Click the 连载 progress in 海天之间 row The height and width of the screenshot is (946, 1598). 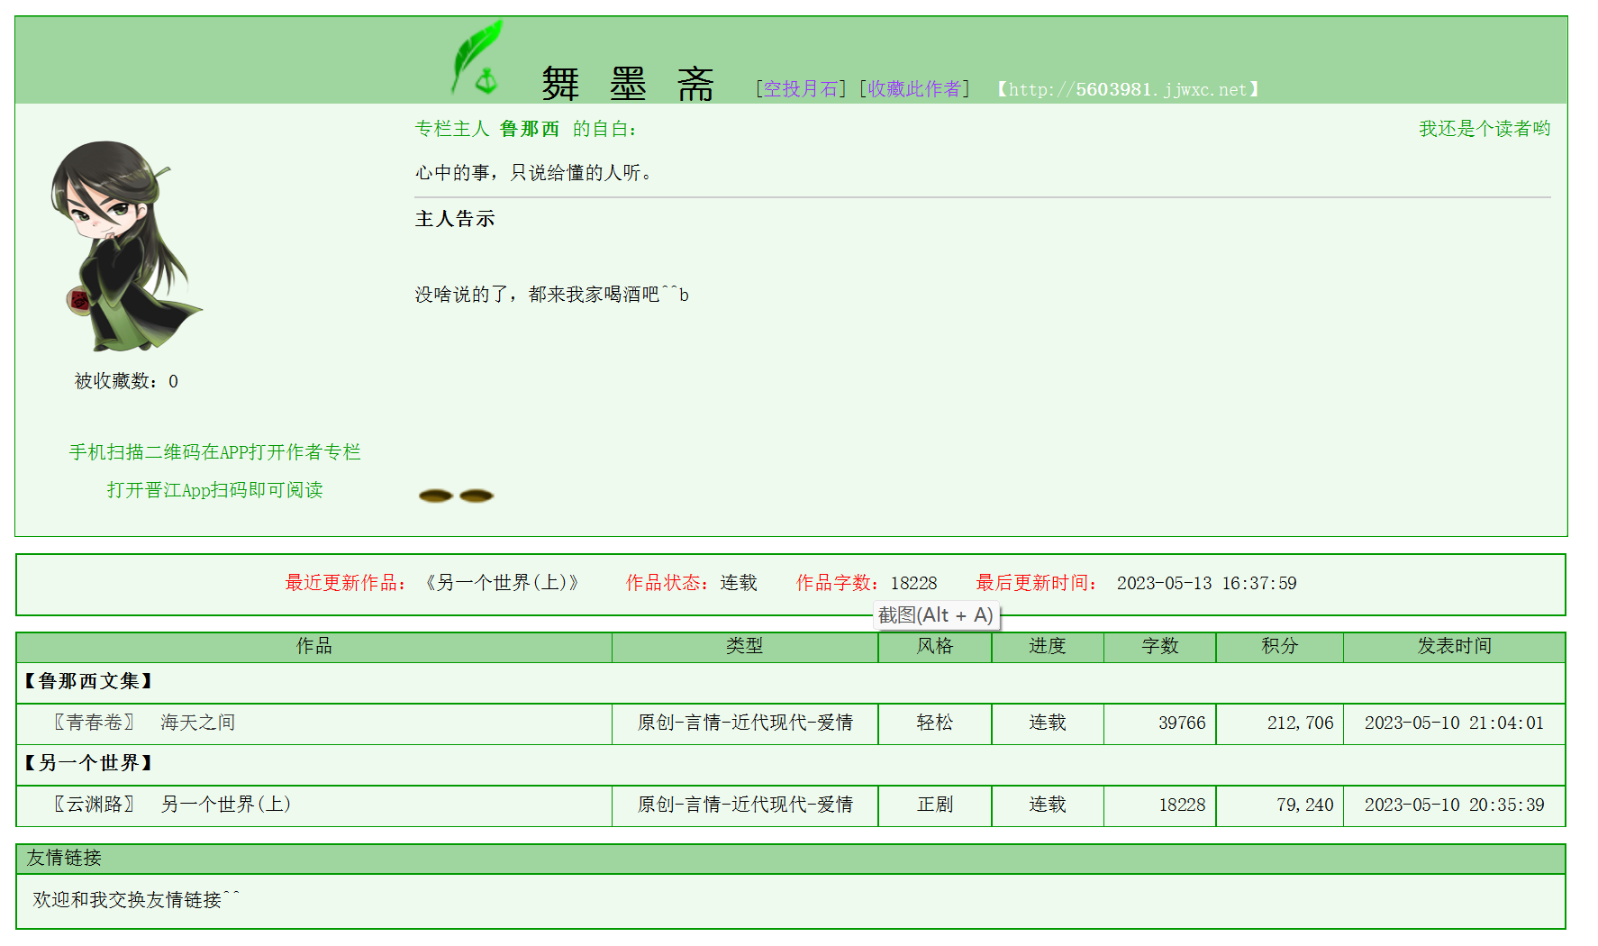[x=1048, y=723]
